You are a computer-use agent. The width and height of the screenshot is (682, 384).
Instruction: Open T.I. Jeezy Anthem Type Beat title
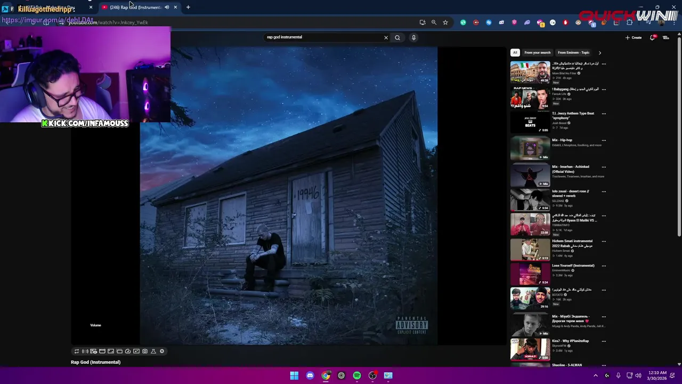point(573,116)
